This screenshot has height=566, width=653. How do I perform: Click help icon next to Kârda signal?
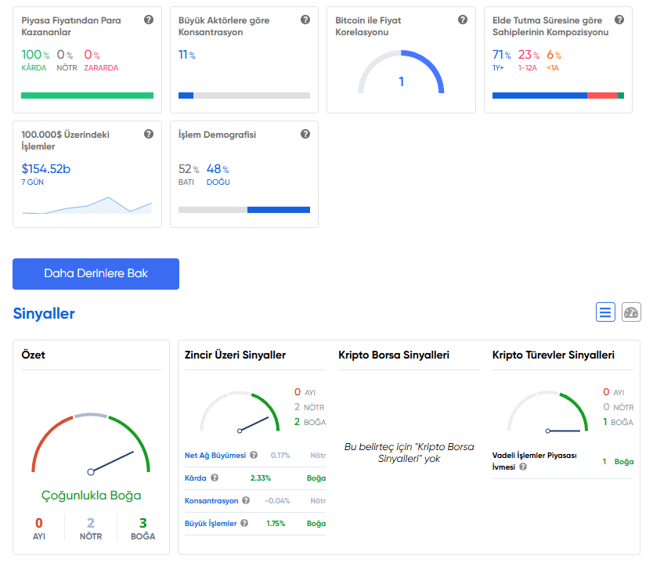pyautogui.click(x=215, y=478)
